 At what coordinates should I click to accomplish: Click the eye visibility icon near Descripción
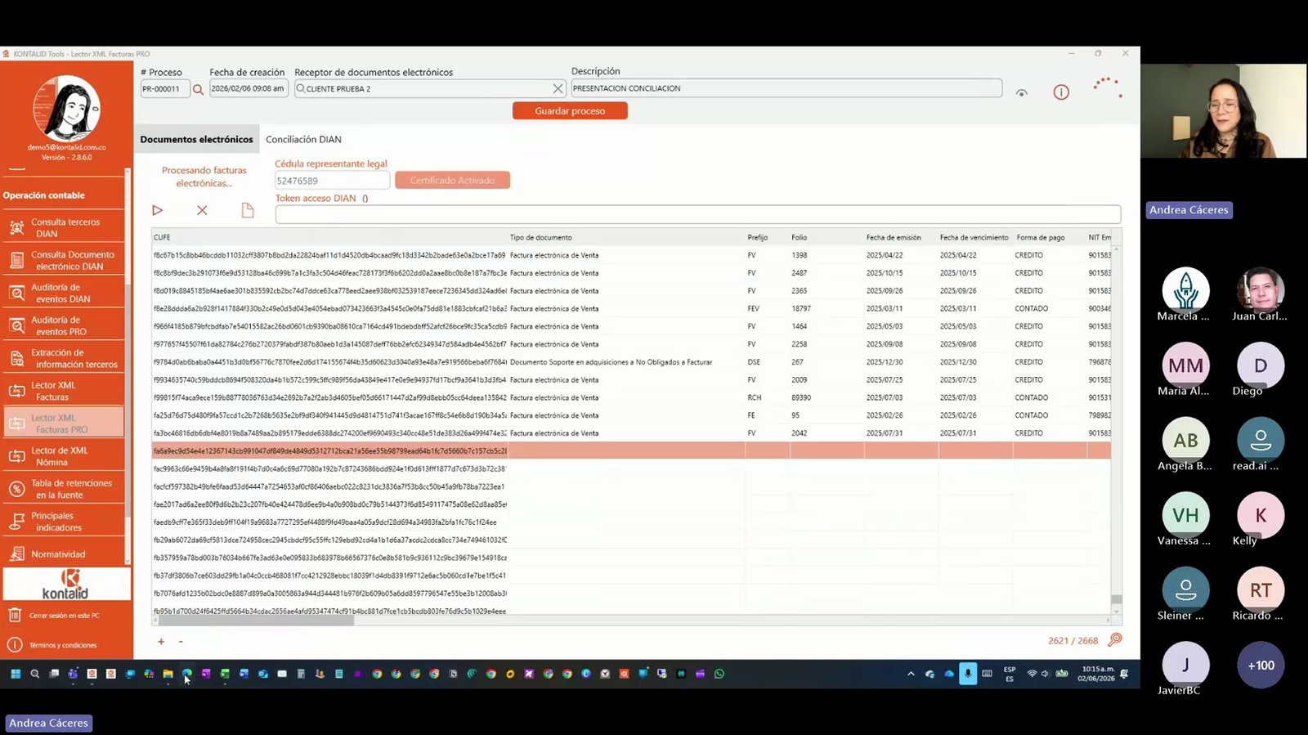tap(1022, 92)
